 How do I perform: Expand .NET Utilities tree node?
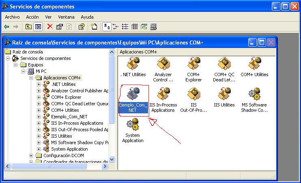39,84
